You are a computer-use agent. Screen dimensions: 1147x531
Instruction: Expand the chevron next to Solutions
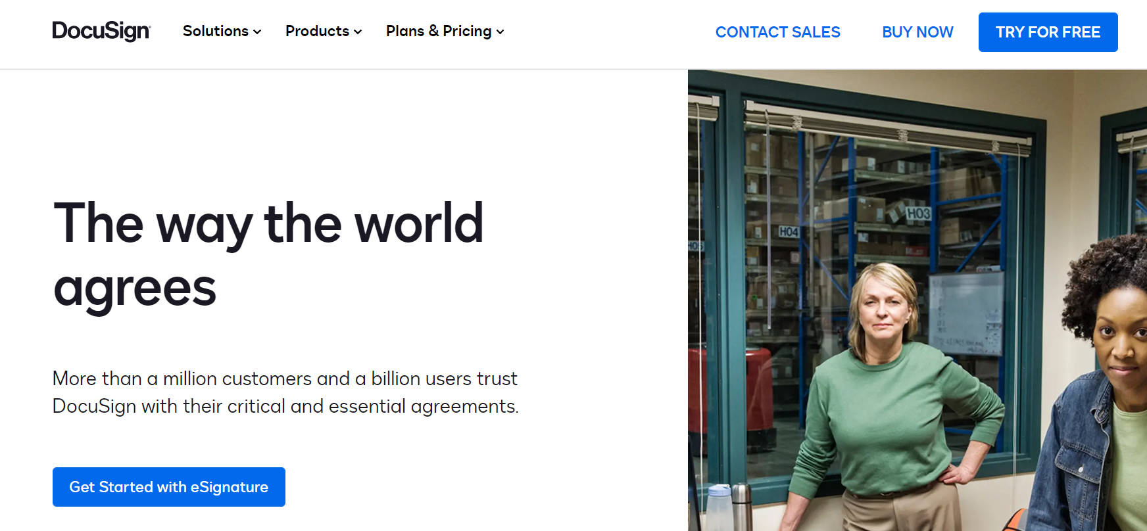tap(257, 32)
